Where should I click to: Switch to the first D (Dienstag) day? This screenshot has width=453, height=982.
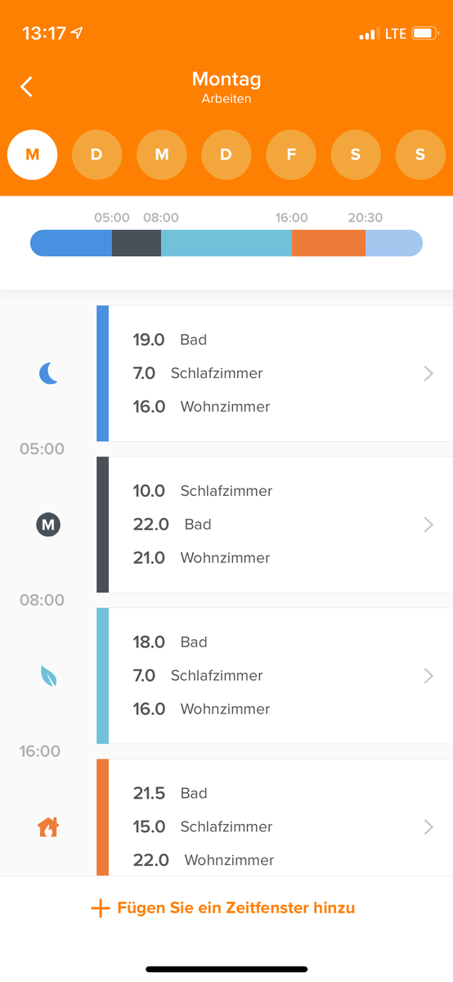(97, 155)
